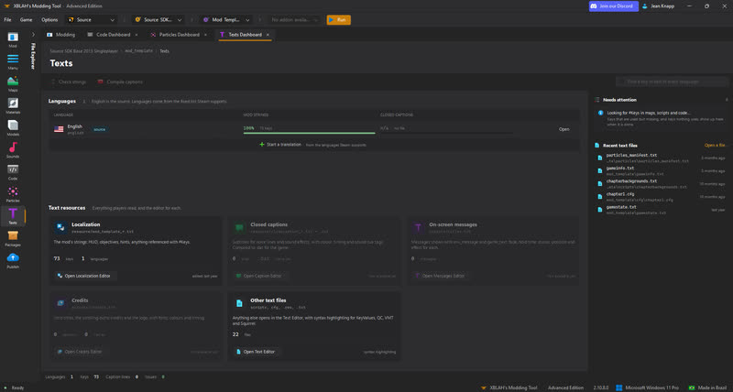This screenshot has width=733, height=392.
Task: Click 'Source SDK Base 2013 Singleplayer' breadcrumb
Action: click(84, 51)
